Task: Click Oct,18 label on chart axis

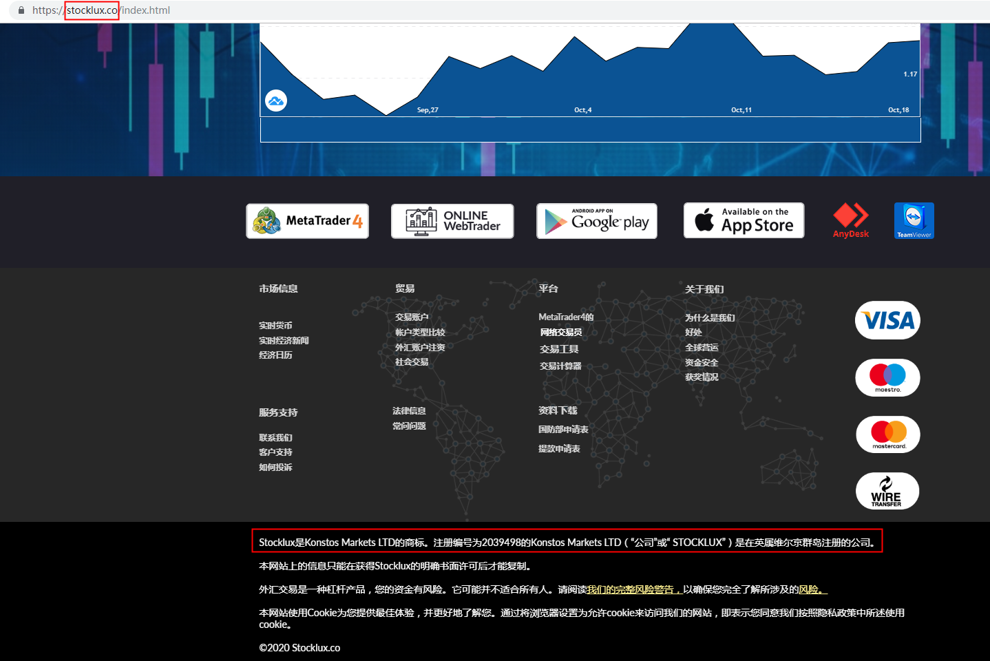Action: point(898,110)
